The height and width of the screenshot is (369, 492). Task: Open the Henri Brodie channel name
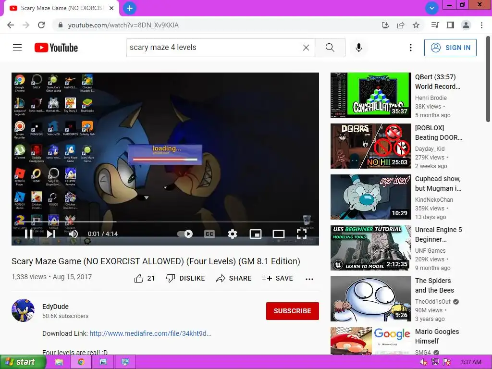tap(431, 98)
